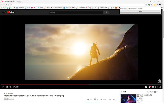Go to YouTube home via the logo
The width and height of the screenshot is (164, 103).
pyautogui.click(x=11, y=12)
